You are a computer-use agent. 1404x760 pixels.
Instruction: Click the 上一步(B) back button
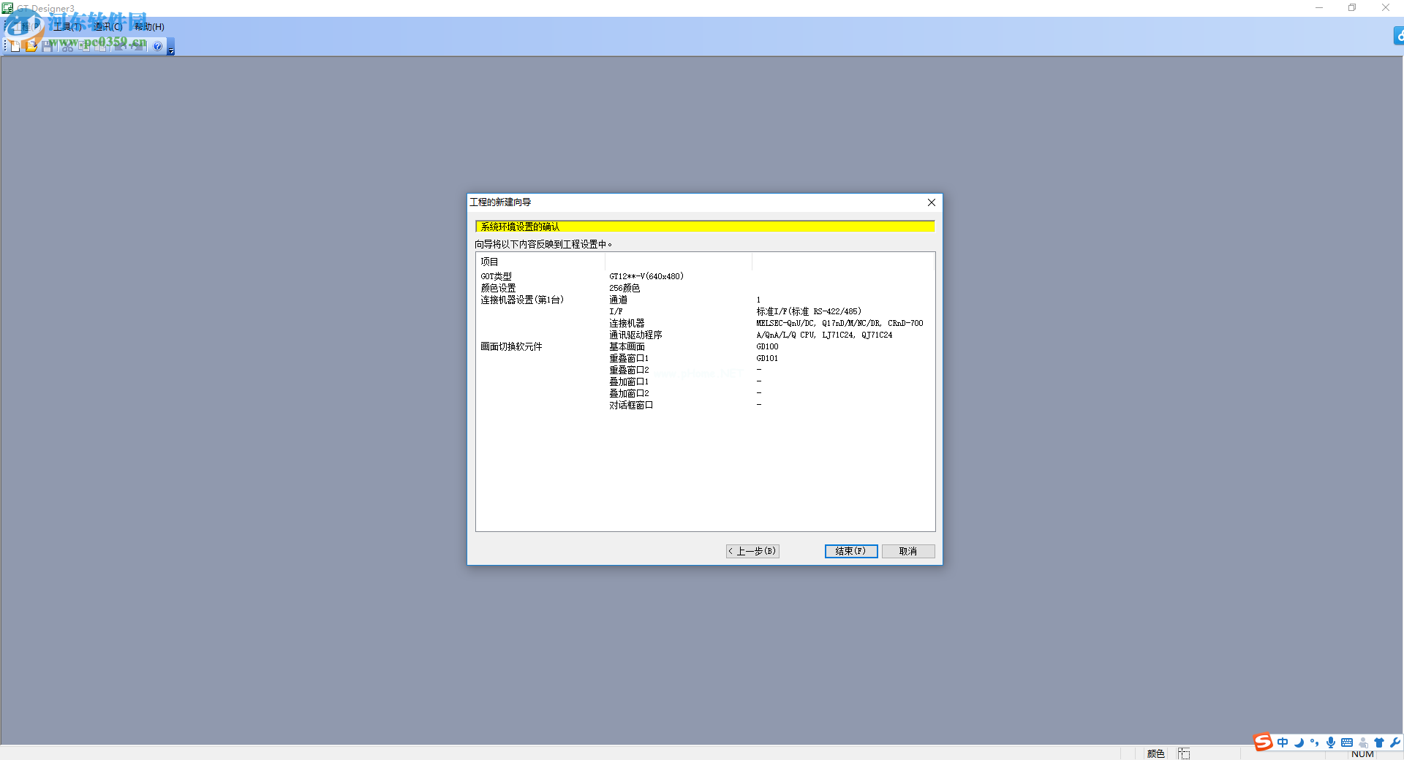tap(752, 551)
